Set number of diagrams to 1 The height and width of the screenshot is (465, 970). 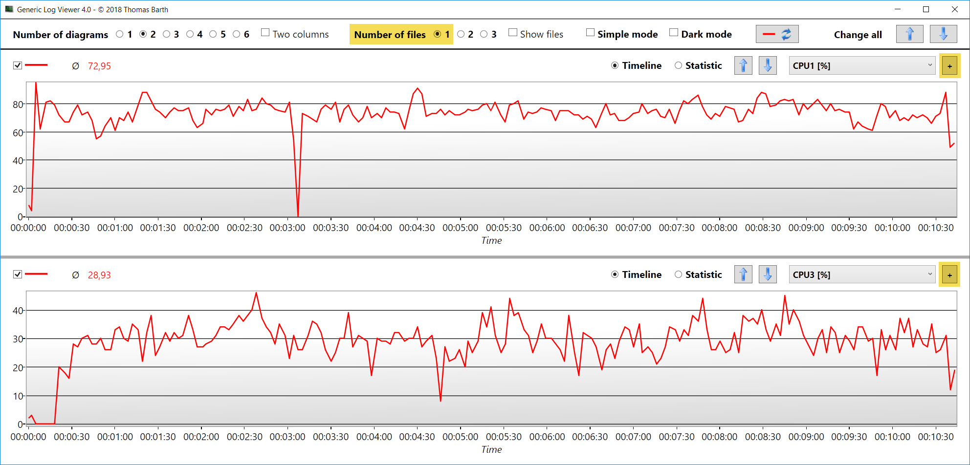120,34
